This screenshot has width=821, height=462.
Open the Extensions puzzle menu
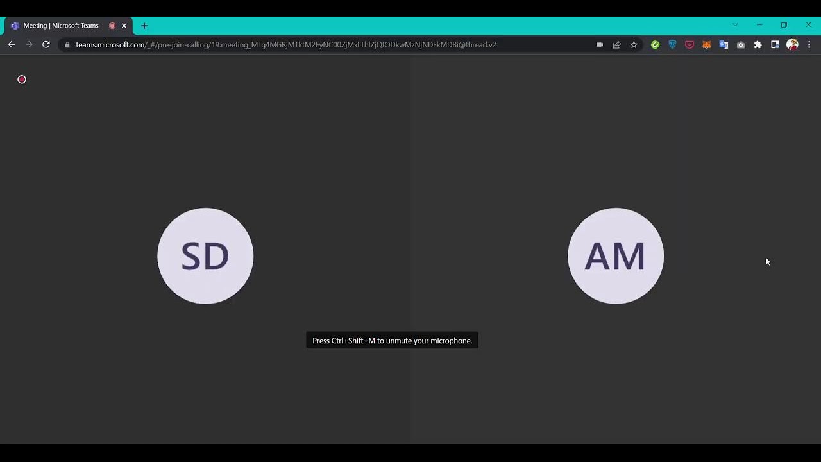pos(758,45)
